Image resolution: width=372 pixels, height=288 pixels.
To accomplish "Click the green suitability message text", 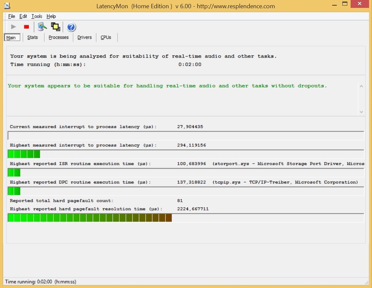I will [167, 86].
